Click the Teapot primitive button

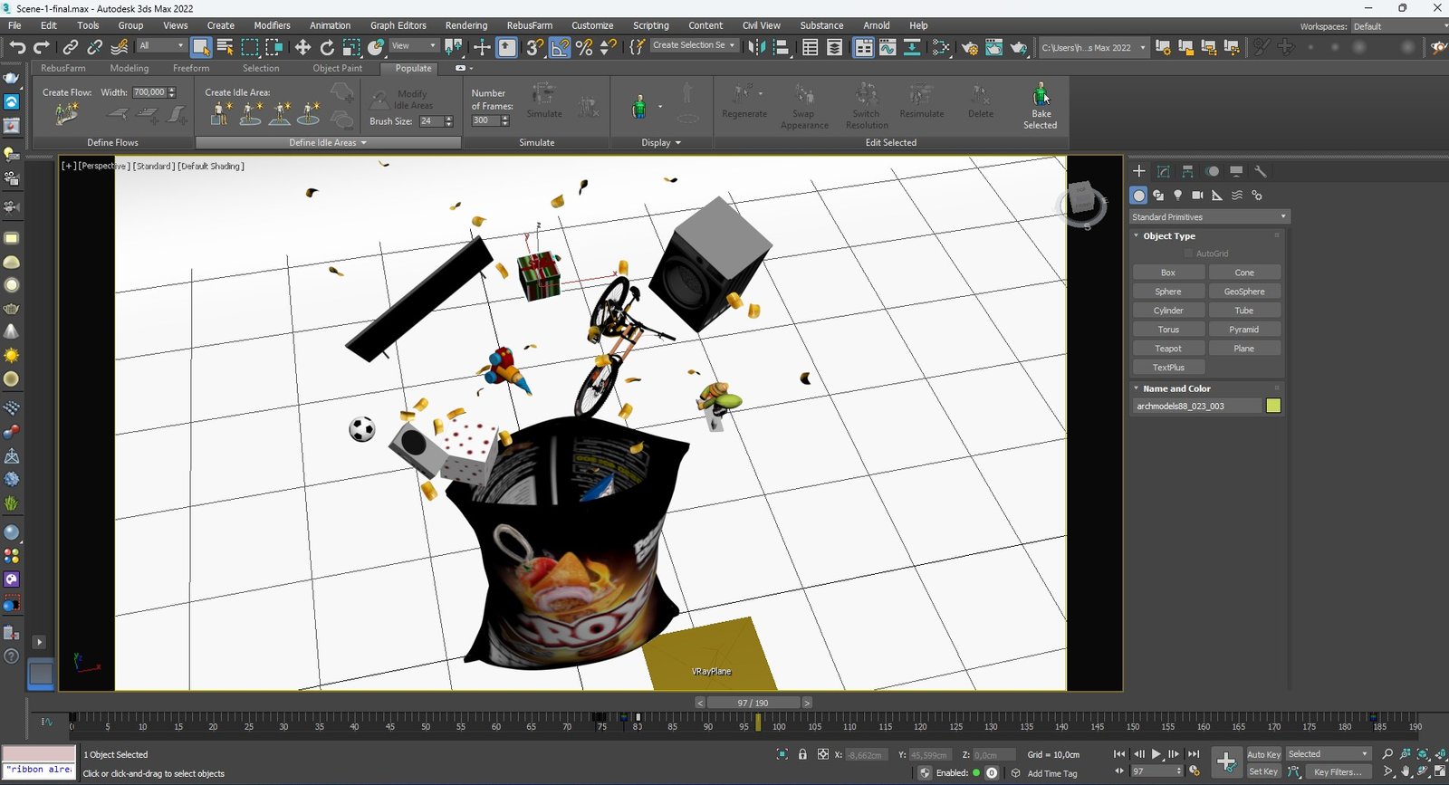(x=1167, y=349)
